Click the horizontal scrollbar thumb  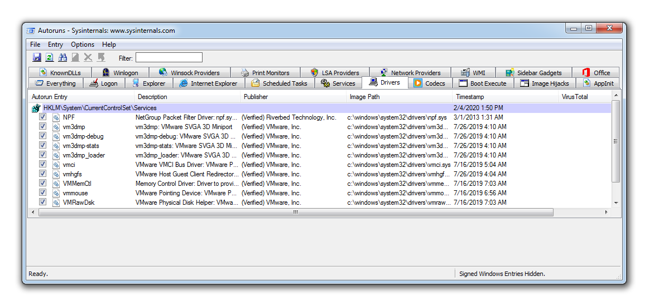[x=295, y=213]
